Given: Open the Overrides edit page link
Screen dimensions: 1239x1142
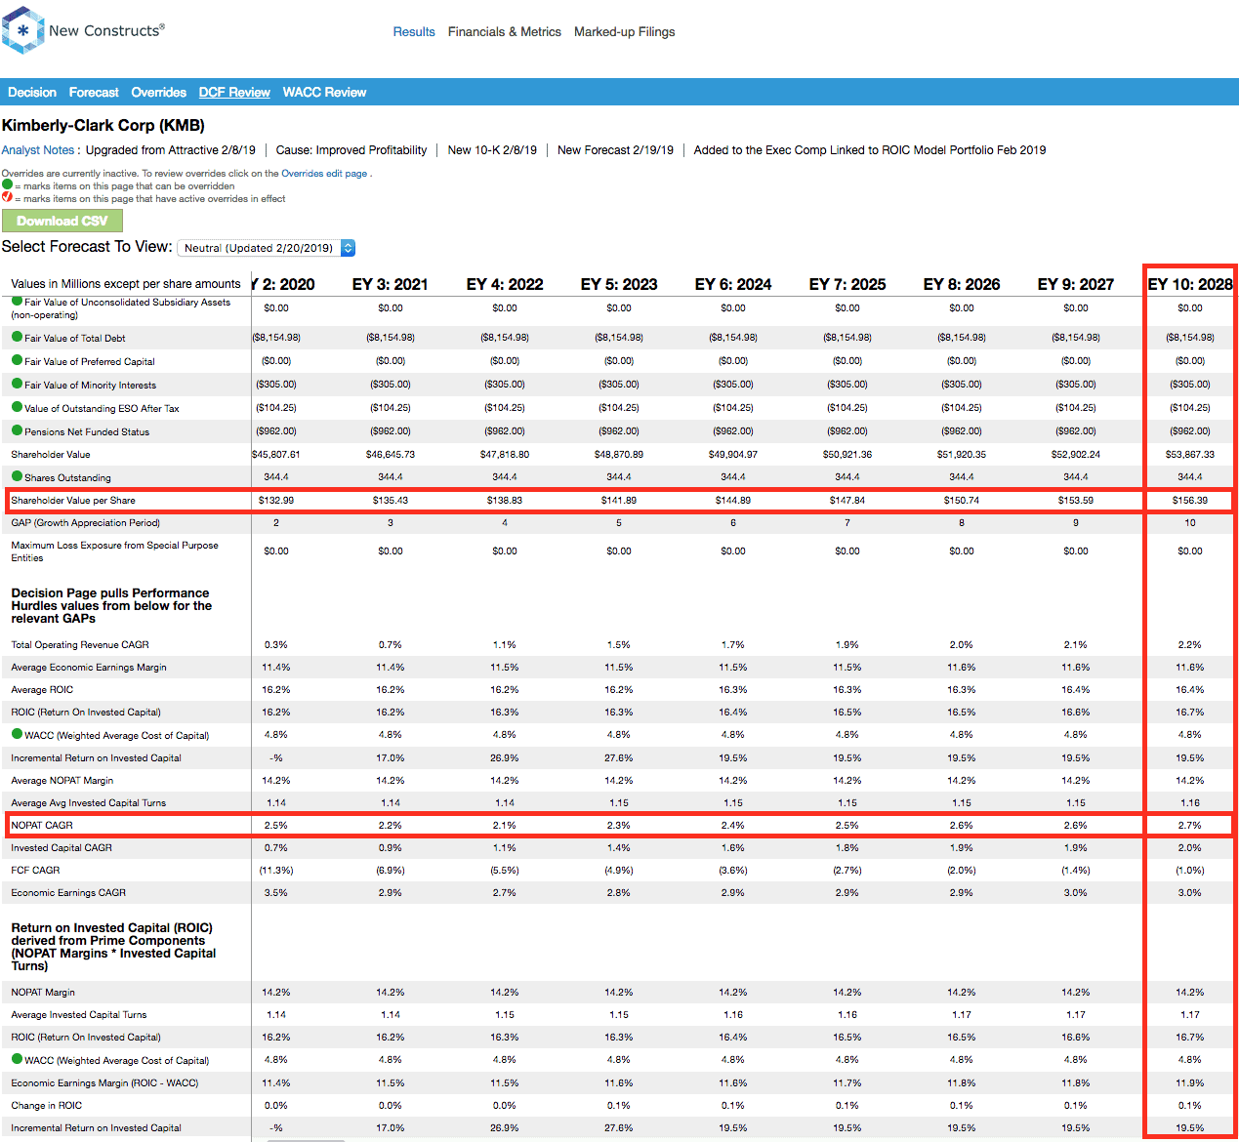Looking at the screenshot, I should [324, 174].
